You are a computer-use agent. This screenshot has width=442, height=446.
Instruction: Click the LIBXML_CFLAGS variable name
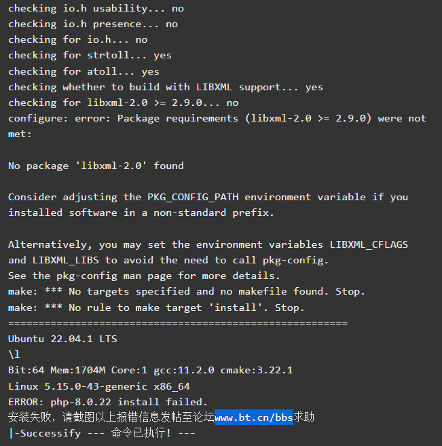point(369,244)
